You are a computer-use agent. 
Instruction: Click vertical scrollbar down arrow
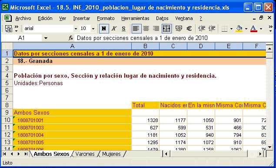click(269, 147)
